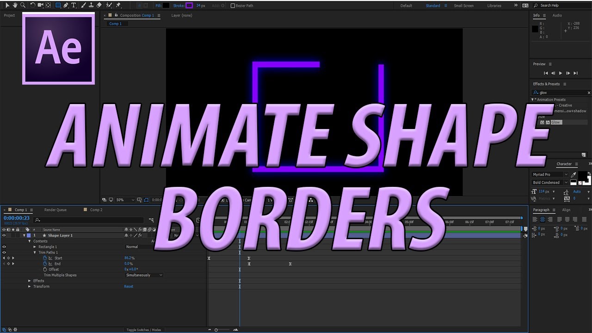Select the Hand tool in the toolbar
The width and height of the screenshot is (592, 333).
pos(15,6)
